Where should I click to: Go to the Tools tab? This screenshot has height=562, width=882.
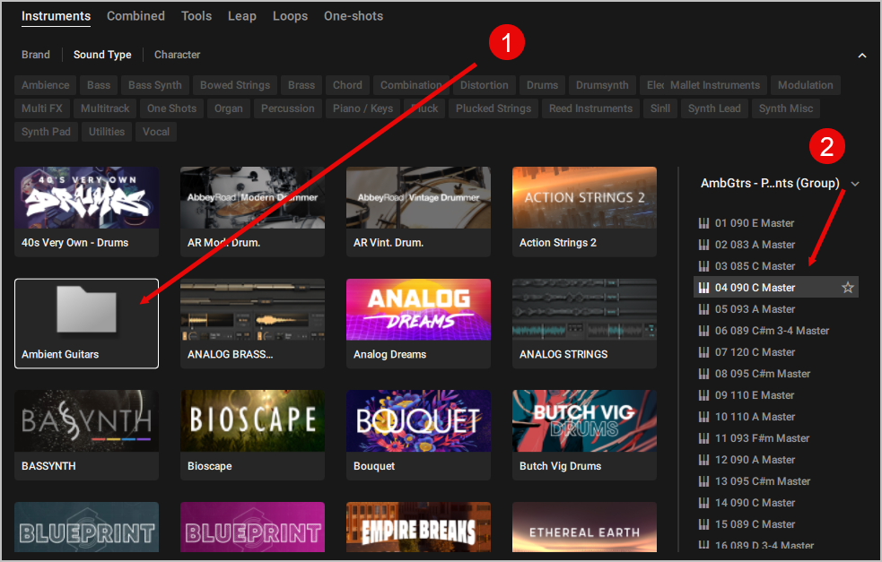point(196,16)
